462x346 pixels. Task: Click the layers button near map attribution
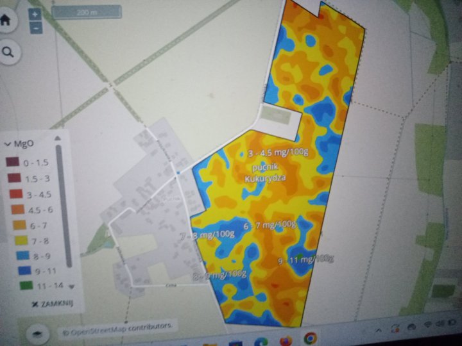38,334
